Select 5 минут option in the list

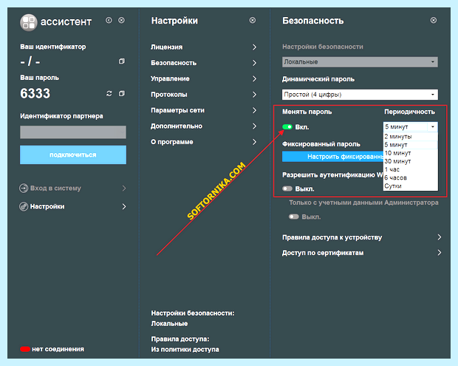(x=411, y=145)
